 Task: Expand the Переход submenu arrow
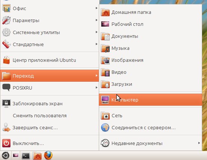pos(97,75)
